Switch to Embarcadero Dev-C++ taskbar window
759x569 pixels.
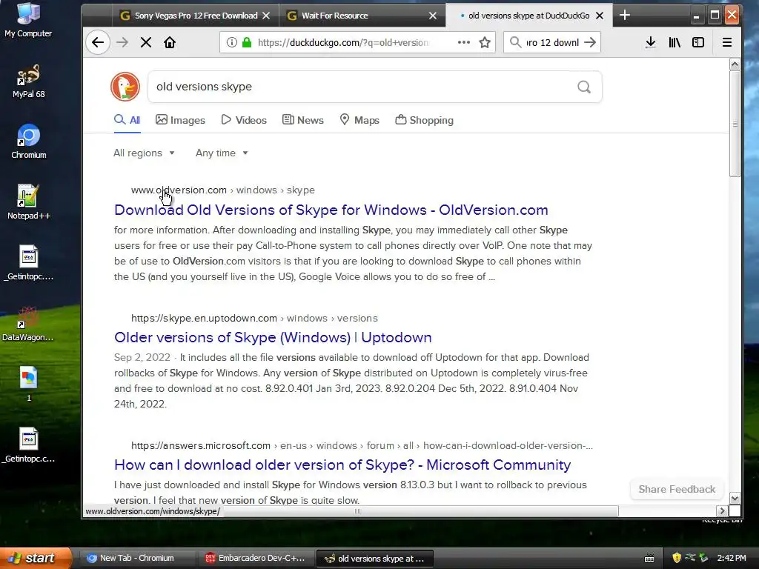click(x=256, y=558)
